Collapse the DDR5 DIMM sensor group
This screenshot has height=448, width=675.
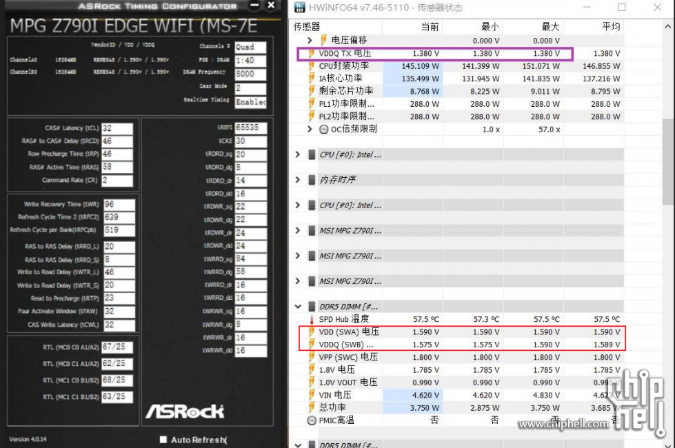click(297, 307)
